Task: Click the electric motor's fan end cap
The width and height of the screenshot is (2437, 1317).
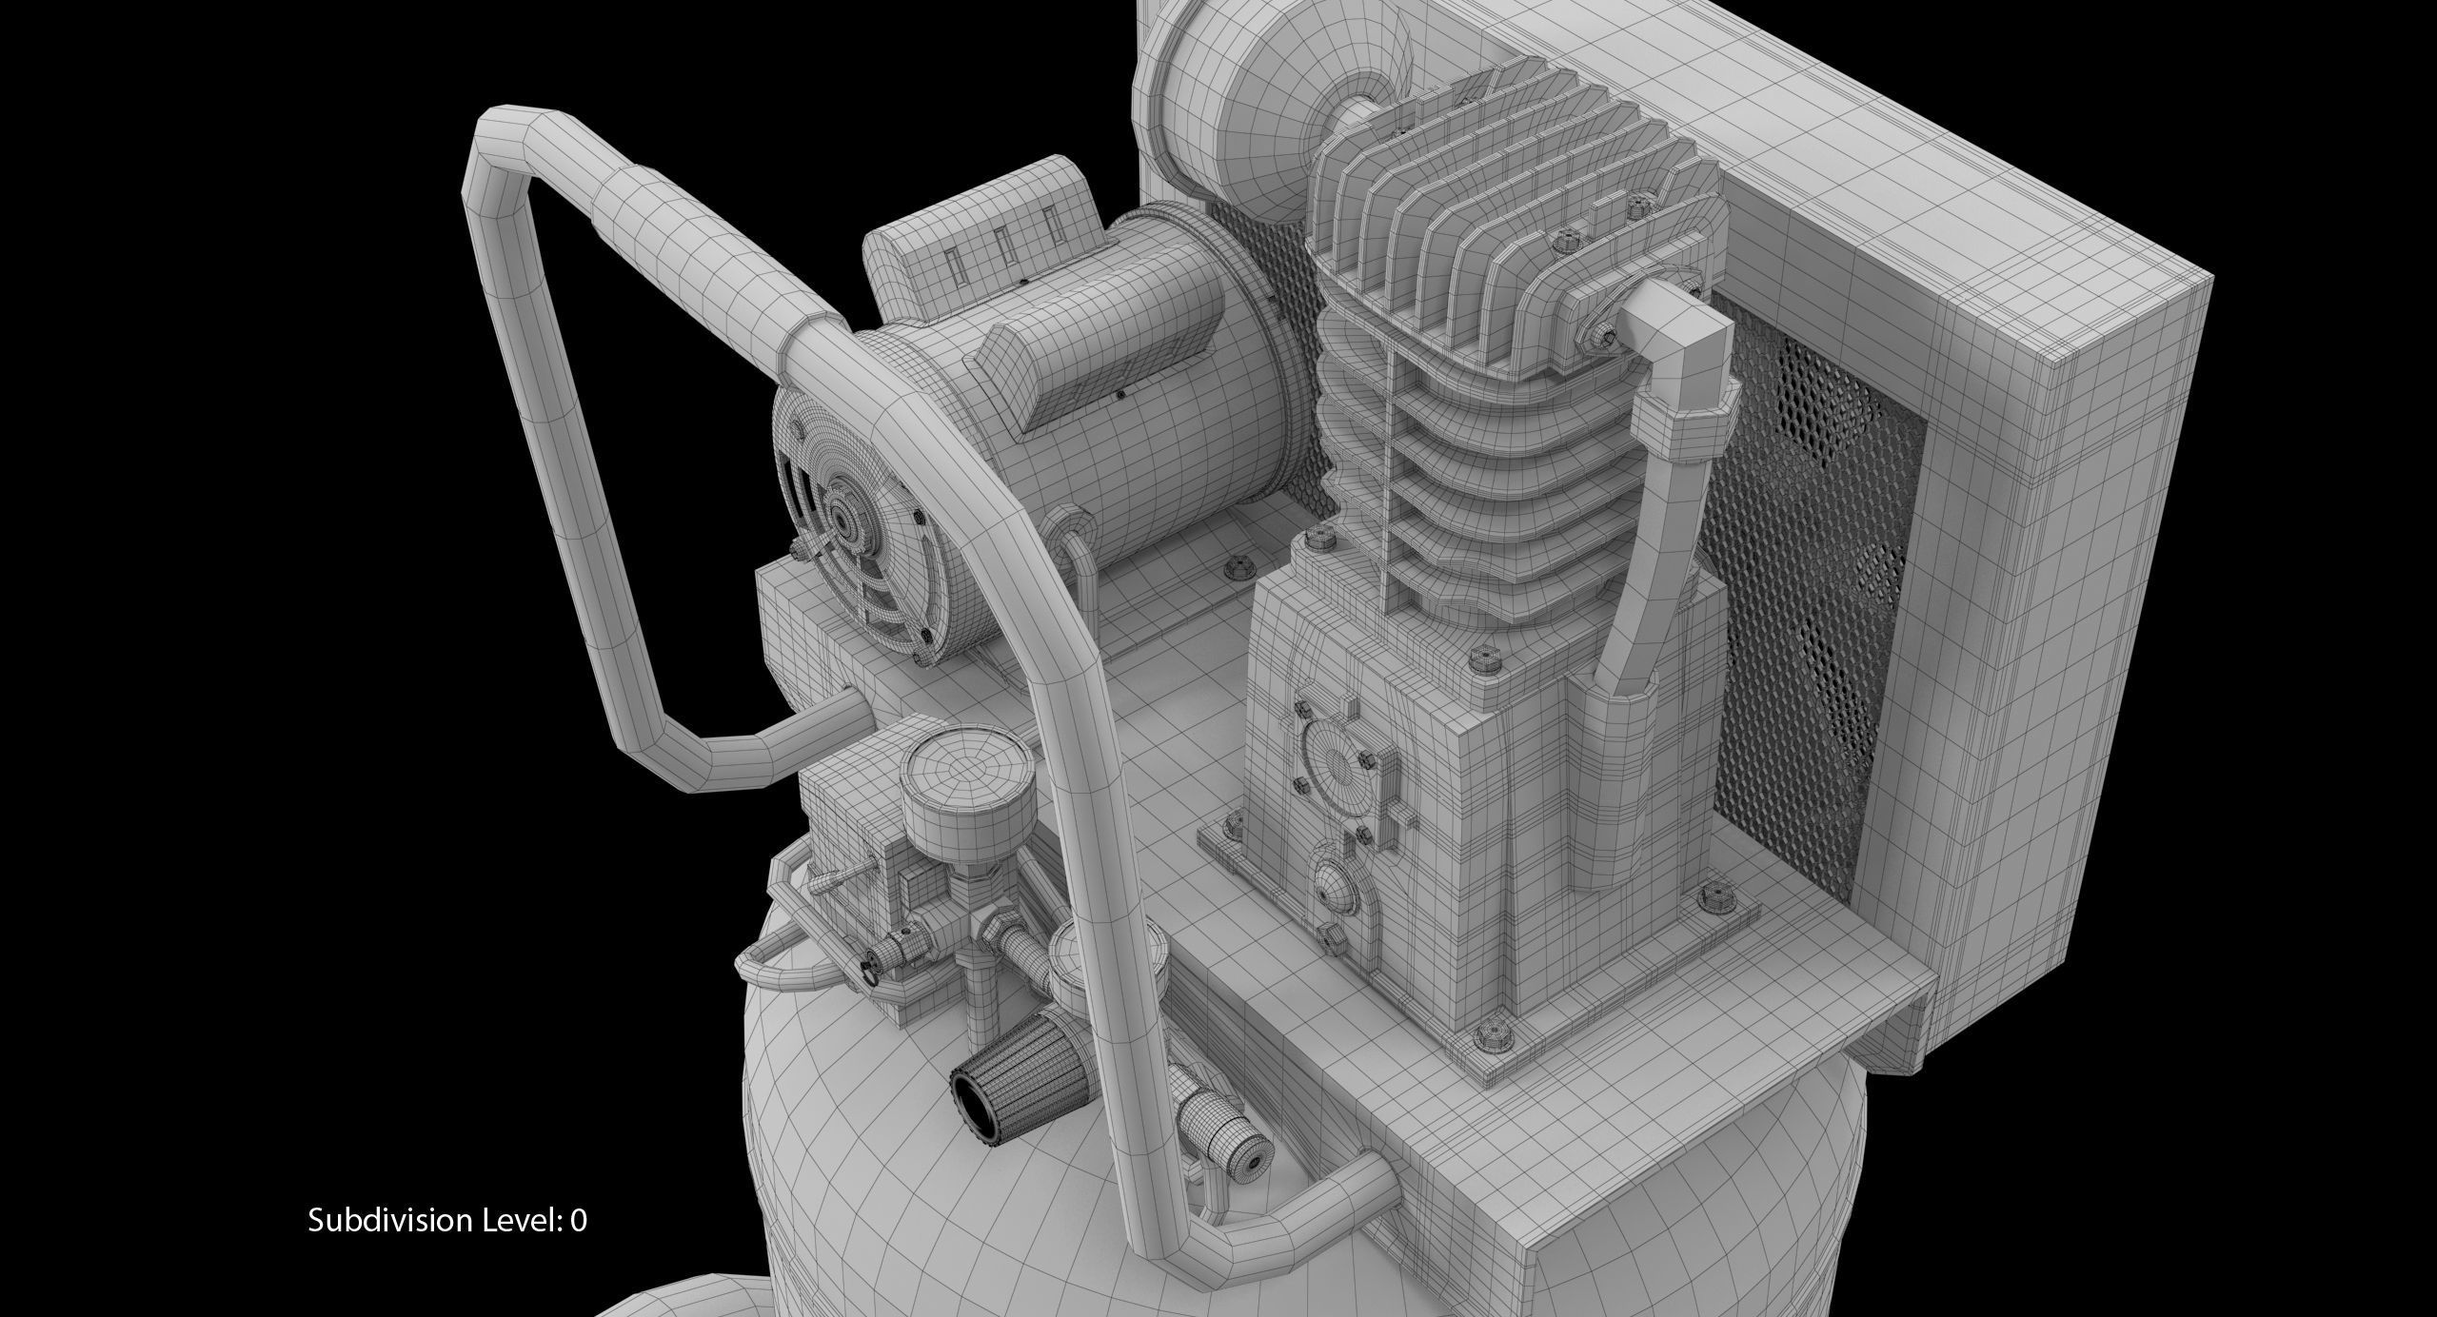Action: [x=842, y=521]
